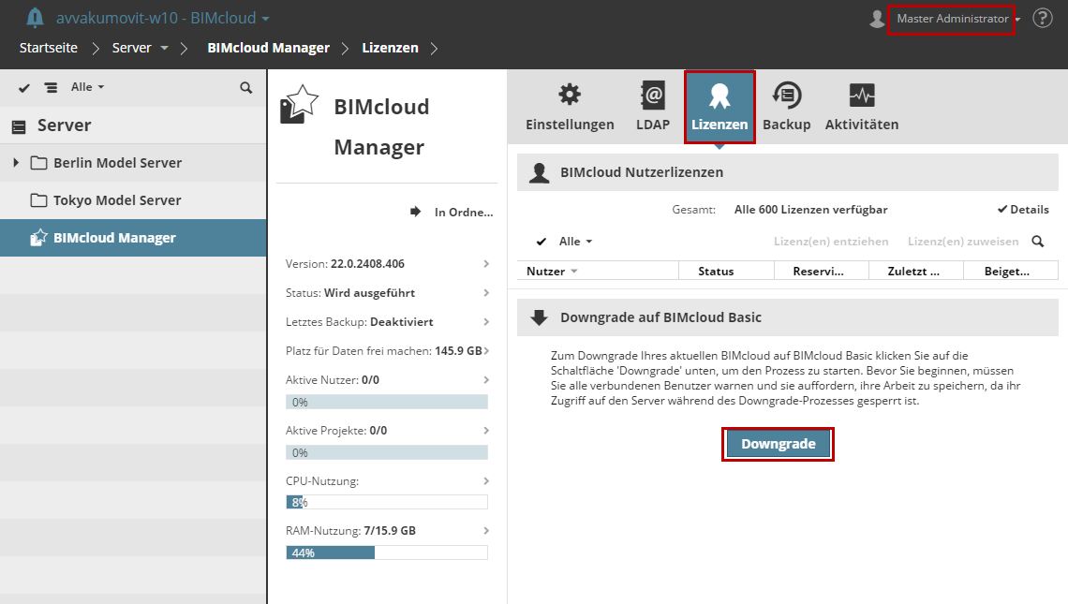Image resolution: width=1068 pixels, height=604 pixels.
Task: Expand the Berlin Model Server folder
Action: click(16, 163)
